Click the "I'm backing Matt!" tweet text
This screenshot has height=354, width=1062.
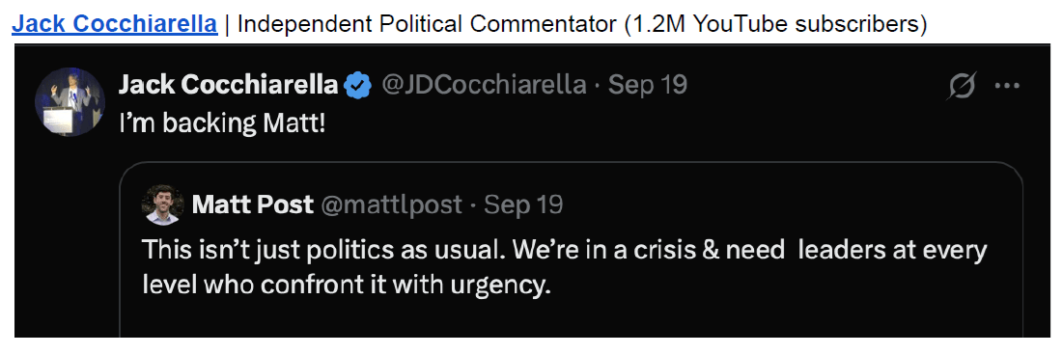click(222, 124)
